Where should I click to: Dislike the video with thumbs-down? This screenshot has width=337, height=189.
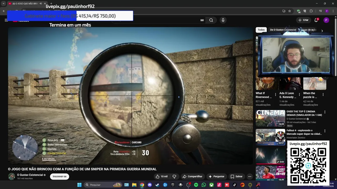[x=174, y=177]
